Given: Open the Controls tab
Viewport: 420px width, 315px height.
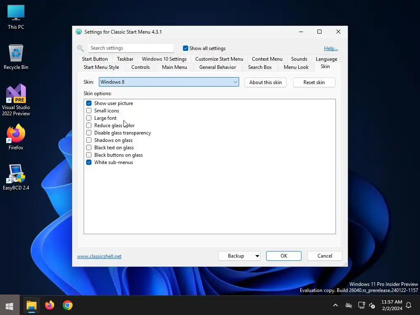Looking at the screenshot, I should (x=140, y=67).
